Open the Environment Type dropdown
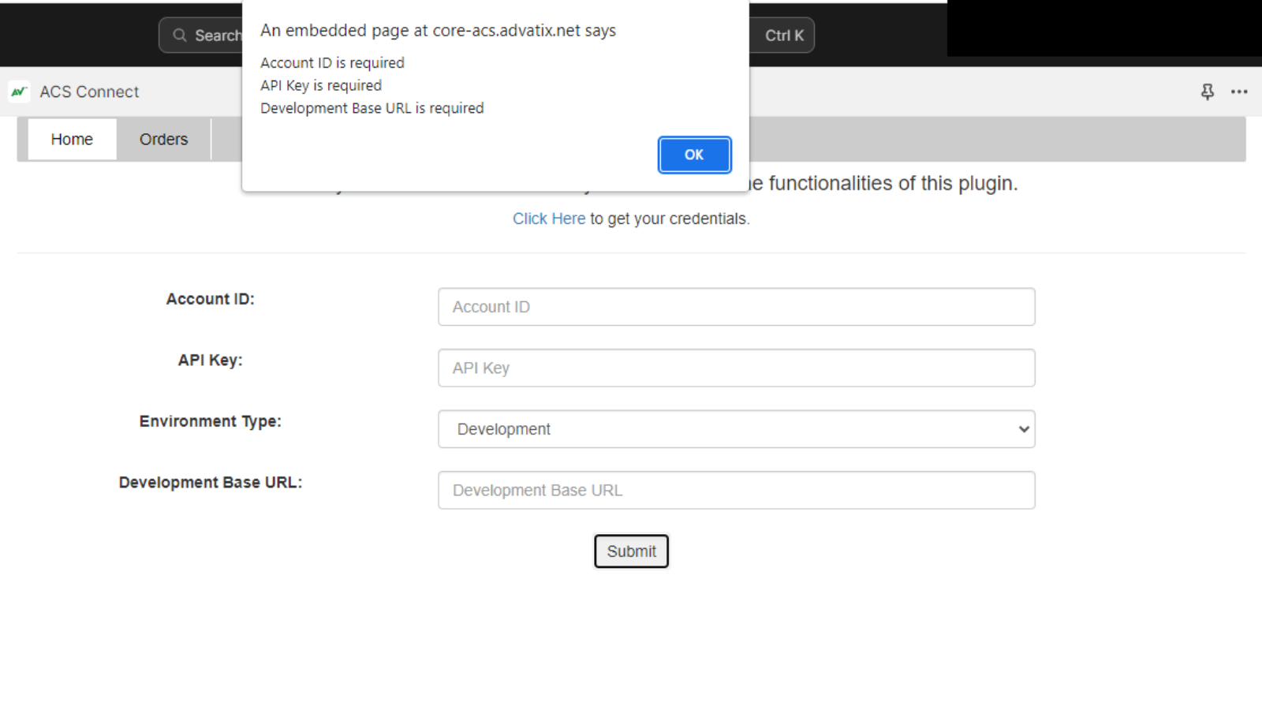The width and height of the screenshot is (1262, 710). coord(736,429)
